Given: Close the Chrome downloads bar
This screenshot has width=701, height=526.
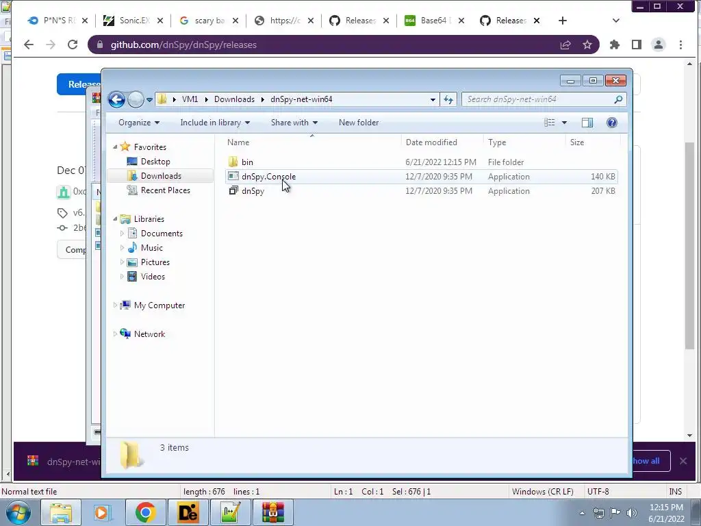Looking at the screenshot, I should [x=683, y=461].
